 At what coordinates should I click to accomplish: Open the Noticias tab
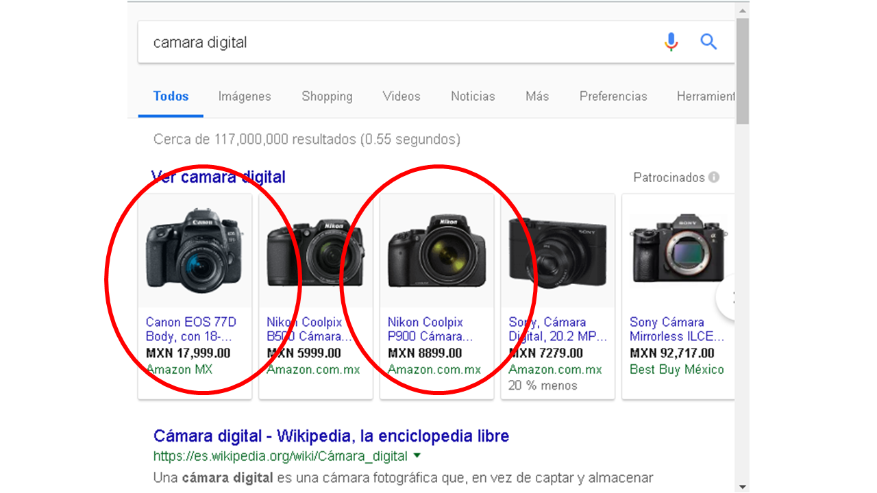[x=473, y=97]
